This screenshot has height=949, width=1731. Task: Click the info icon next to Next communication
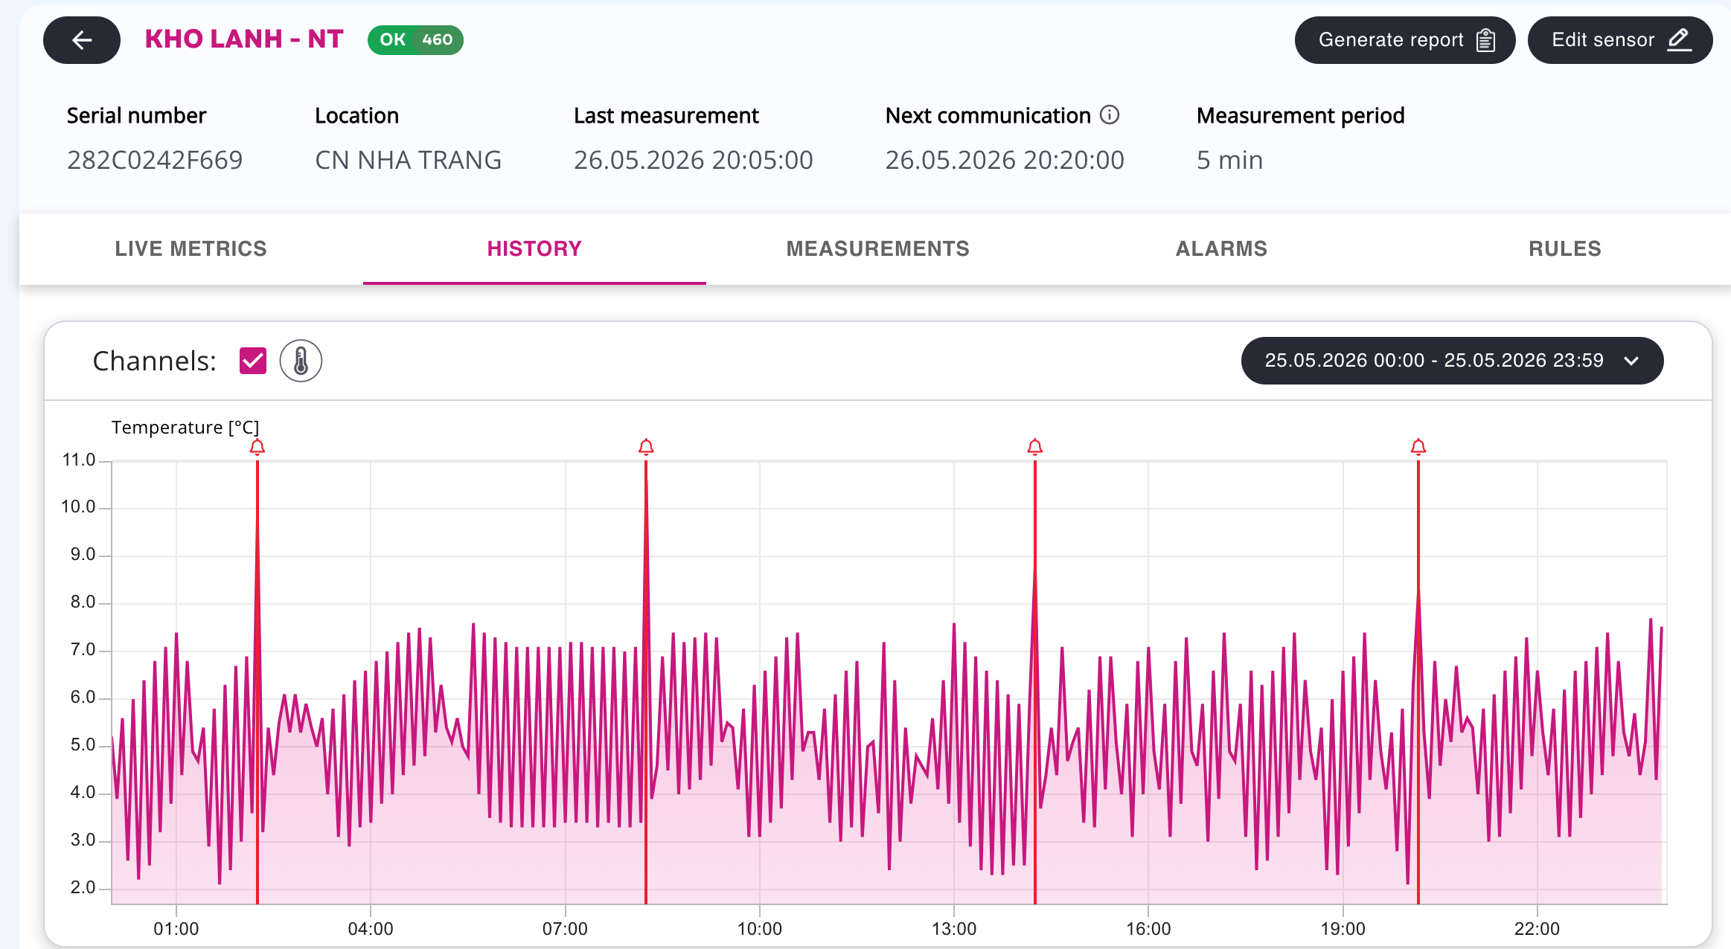click(x=1110, y=115)
